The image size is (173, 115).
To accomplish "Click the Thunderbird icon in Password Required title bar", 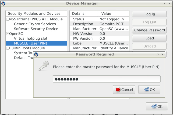I will [36, 54].
